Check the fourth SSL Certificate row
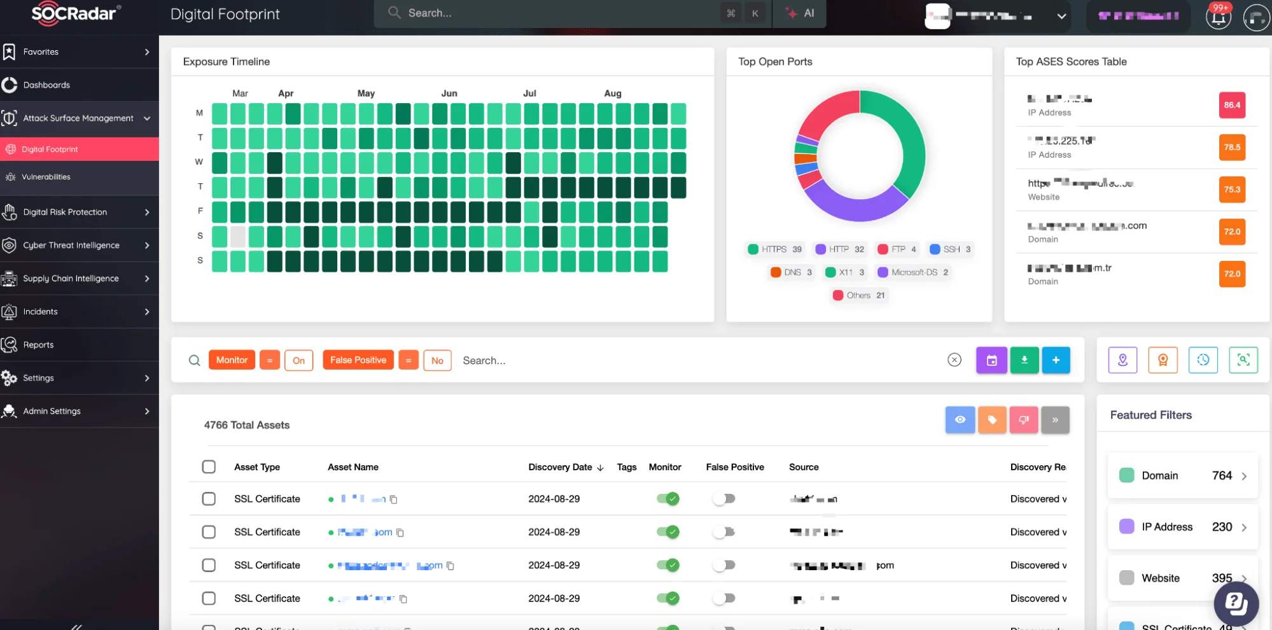This screenshot has width=1272, height=630. point(209,598)
